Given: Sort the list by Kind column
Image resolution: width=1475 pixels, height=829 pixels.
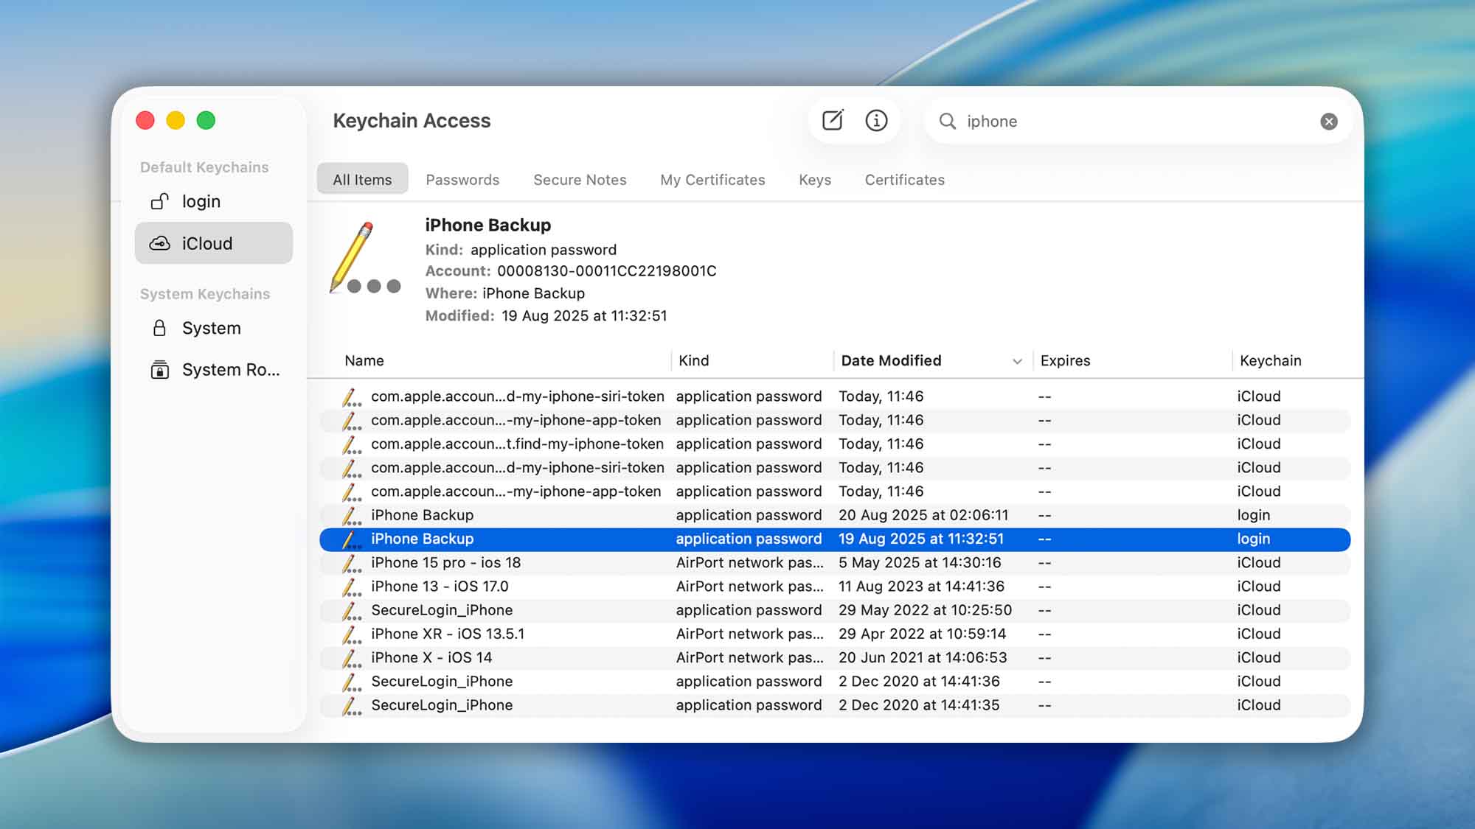Looking at the screenshot, I should (693, 360).
